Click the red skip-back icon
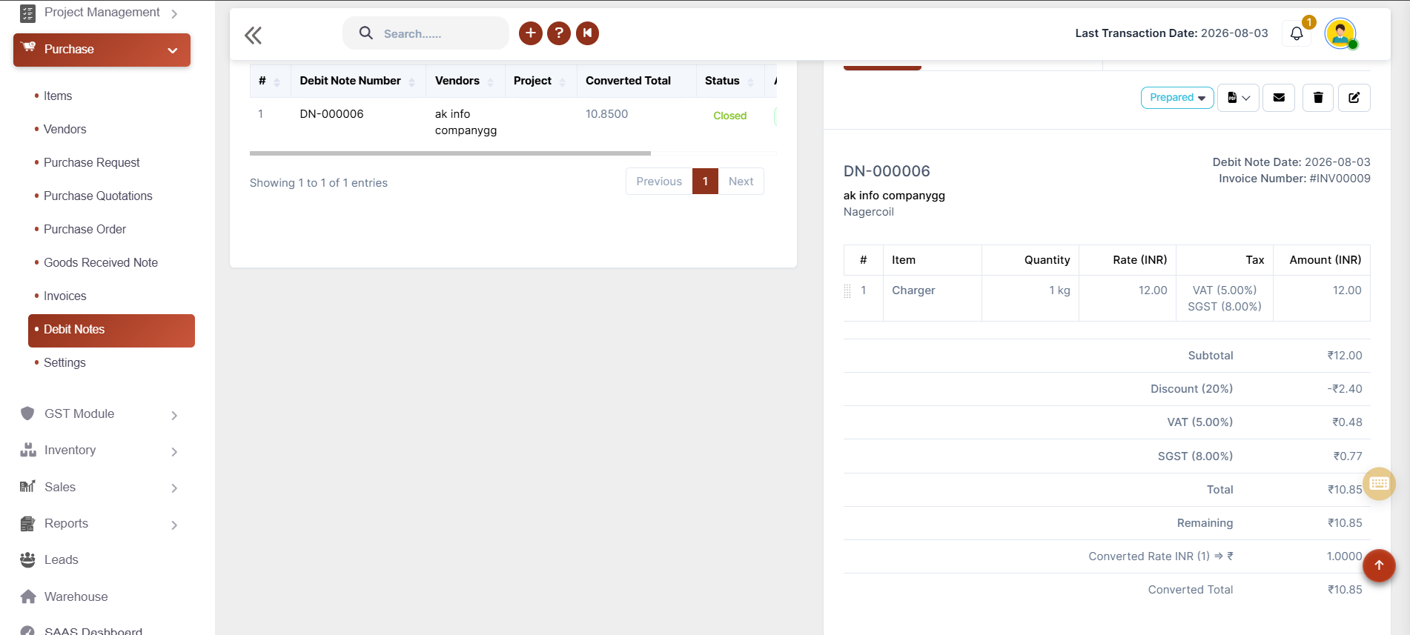The width and height of the screenshot is (1410, 635). point(587,33)
